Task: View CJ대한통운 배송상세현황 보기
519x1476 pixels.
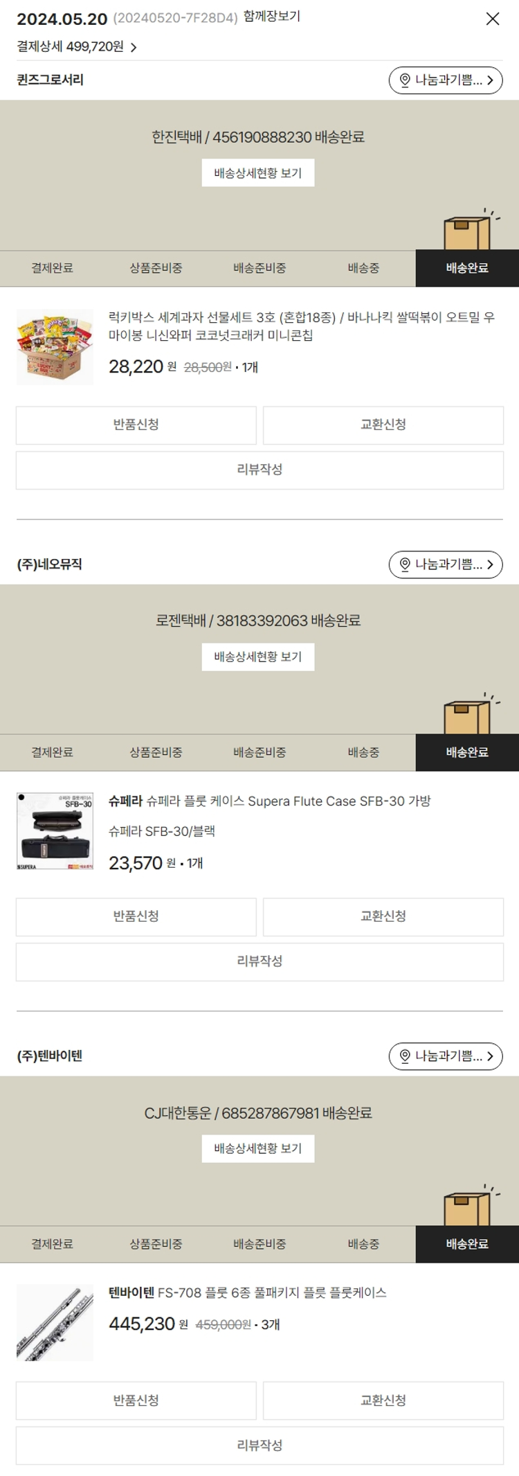Action: (x=258, y=1148)
